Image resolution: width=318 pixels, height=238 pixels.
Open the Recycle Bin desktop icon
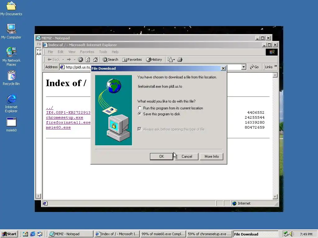tap(11, 78)
